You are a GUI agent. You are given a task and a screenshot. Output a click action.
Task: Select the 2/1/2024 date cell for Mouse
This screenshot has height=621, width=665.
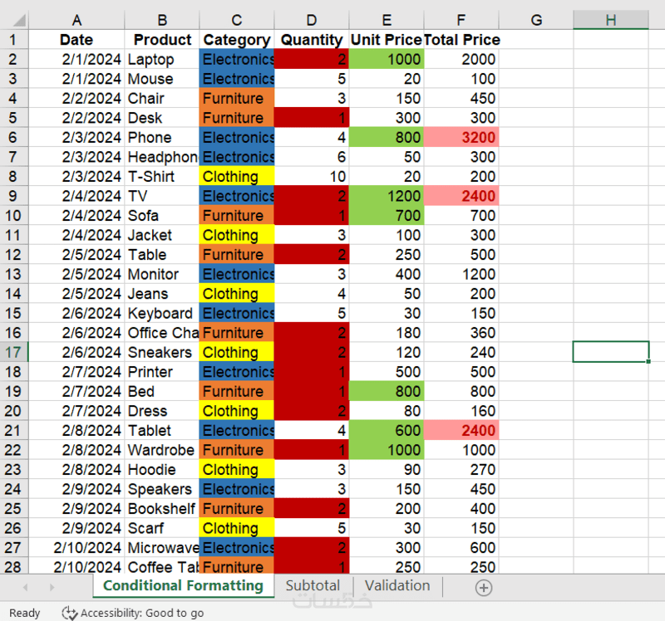(76, 78)
